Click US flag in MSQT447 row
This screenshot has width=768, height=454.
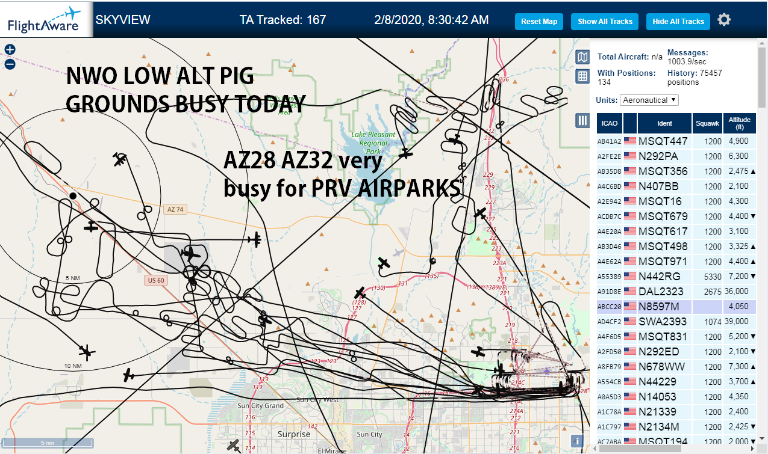[x=630, y=141]
